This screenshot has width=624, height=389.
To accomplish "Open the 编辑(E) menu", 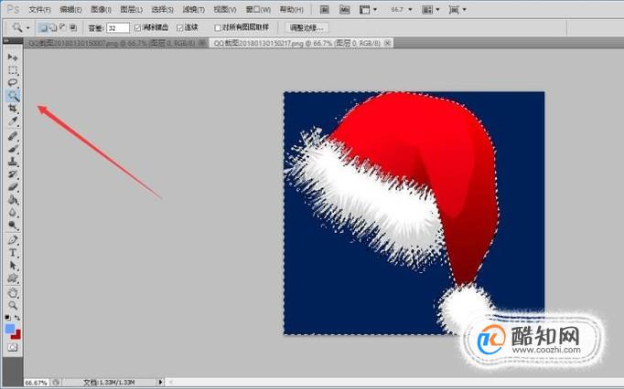I will click(x=70, y=9).
